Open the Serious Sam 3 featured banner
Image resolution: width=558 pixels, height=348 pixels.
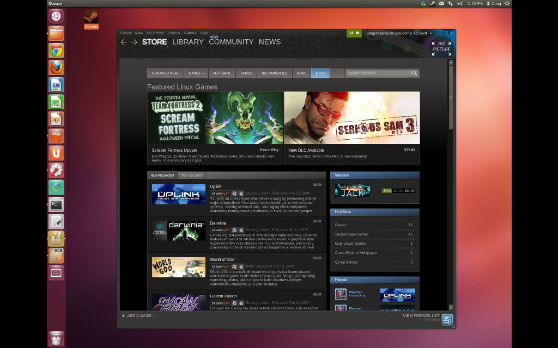(352, 118)
